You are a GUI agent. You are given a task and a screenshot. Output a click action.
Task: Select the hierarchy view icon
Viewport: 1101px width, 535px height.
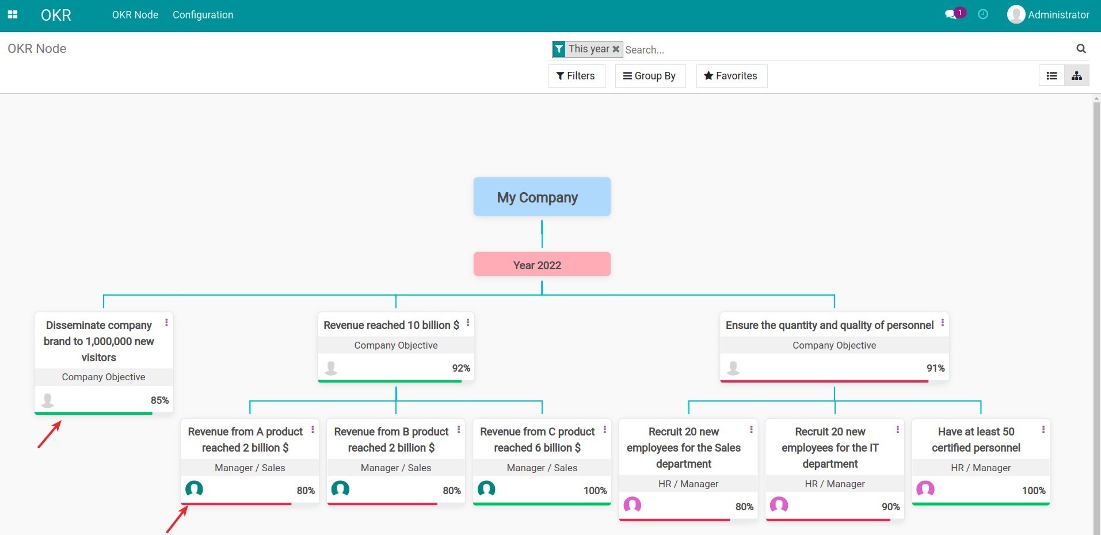1077,75
